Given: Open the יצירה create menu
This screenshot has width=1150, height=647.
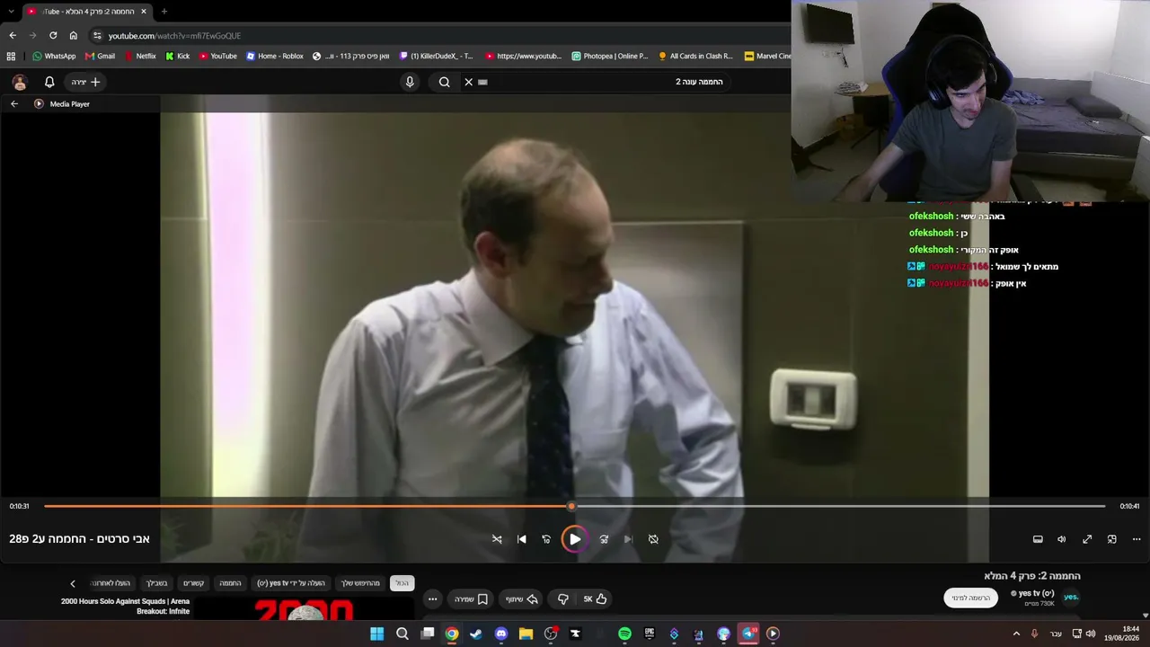Looking at the screenshot, I should click(85, 82).
